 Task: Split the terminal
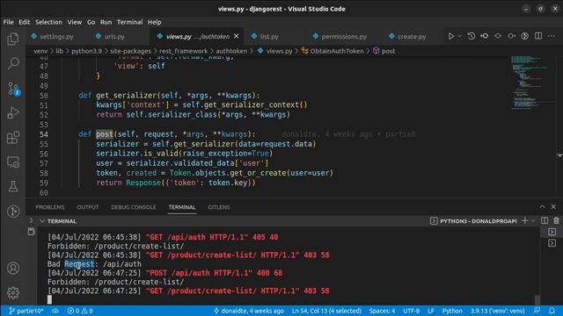coord(545,220)
